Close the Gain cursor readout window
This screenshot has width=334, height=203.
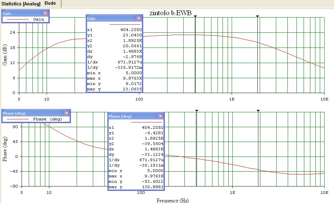coord(139,19)
